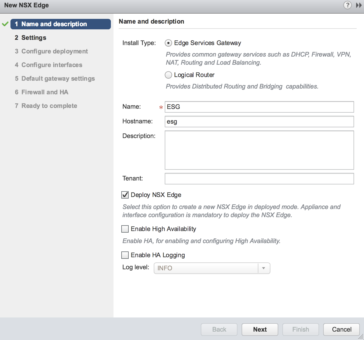Click the Logical Router description text
364x340 pixels.
(242, 86)
